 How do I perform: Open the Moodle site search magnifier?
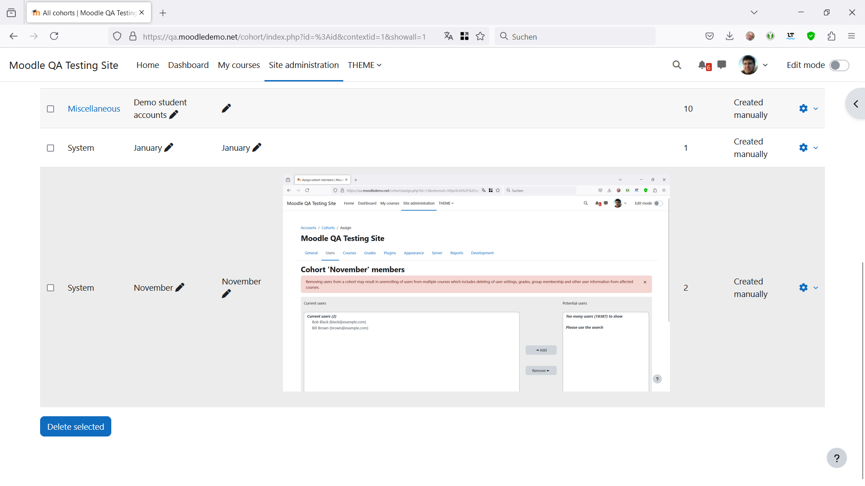(677, 65)
